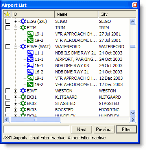Open Waterford 16-2 NDB DME RWY 21 icon
This screenshot has width=146, height=150.
30,72
